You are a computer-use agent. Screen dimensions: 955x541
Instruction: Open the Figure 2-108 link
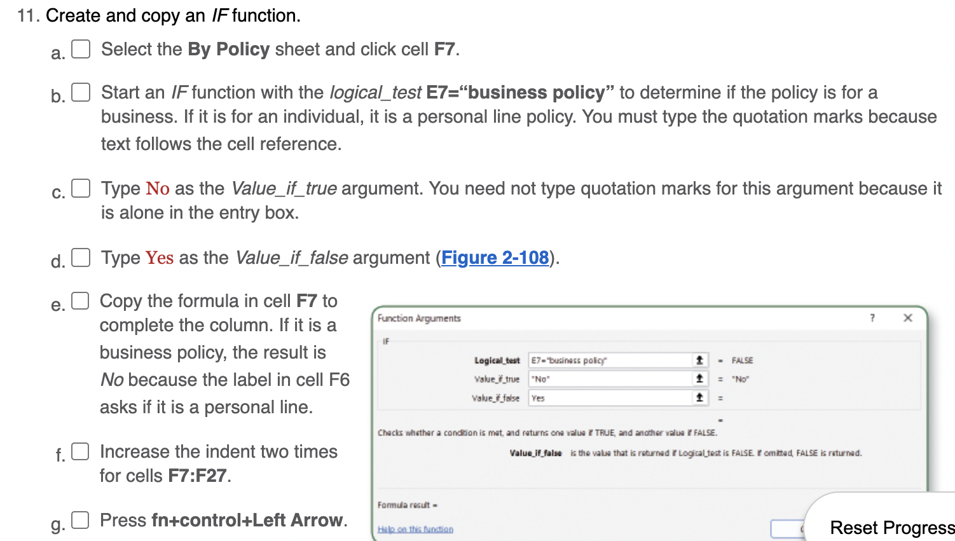(x=495, y=257)
